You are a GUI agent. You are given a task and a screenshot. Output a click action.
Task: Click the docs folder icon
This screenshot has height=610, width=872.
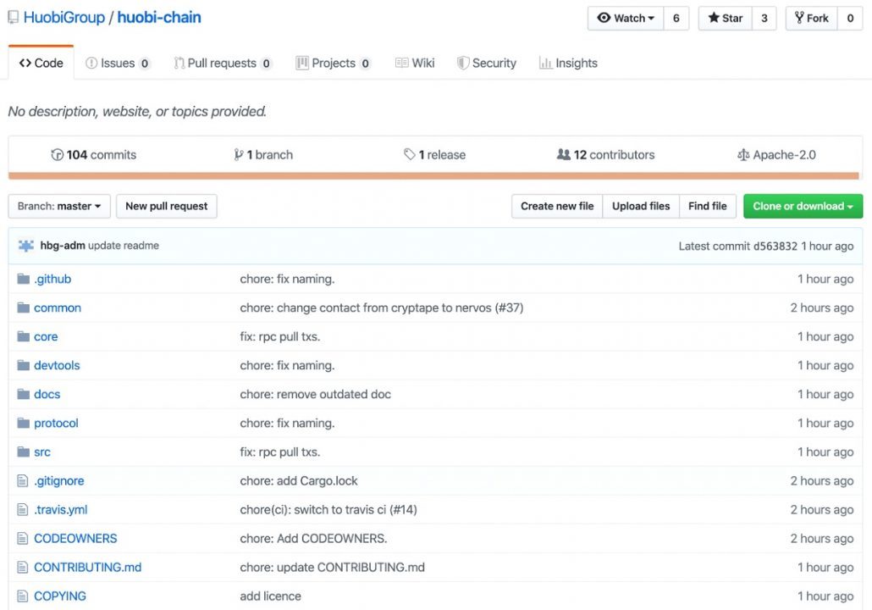23,394
